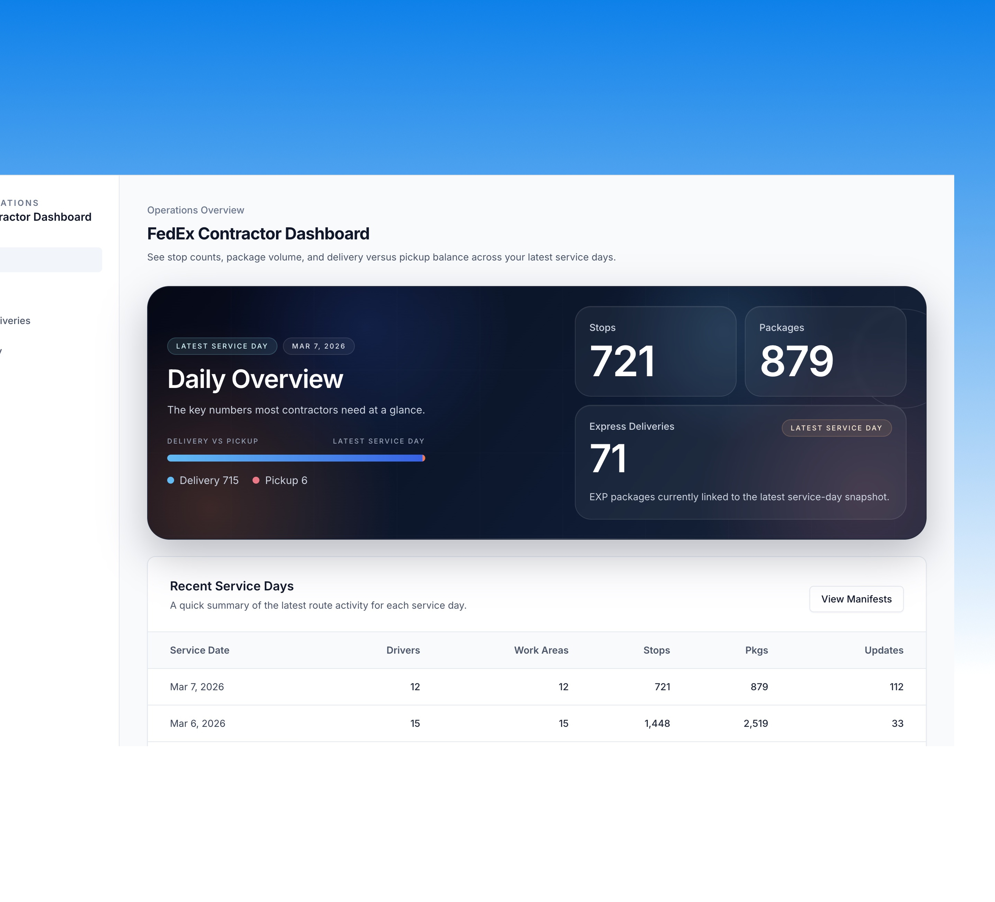Viewport: 995px width, 902px height.
Task: Toggle the LATEST SERVICE DAY tag on Express Deliveries
Action: point(836,428)
